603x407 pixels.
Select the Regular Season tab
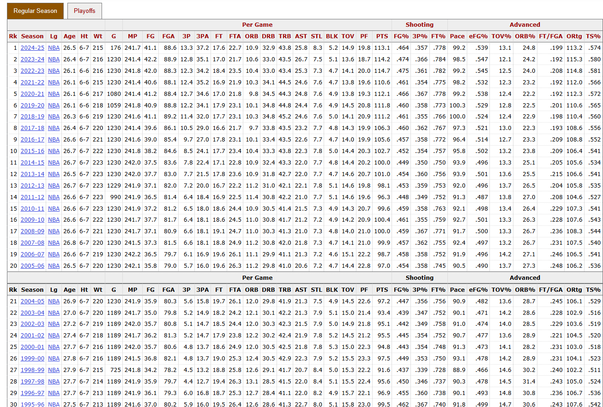pyautogui.click(x=35, y=11)
